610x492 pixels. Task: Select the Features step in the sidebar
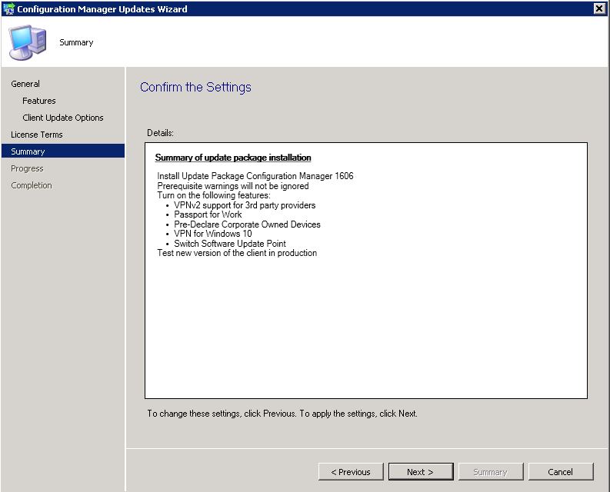[39, 101]
